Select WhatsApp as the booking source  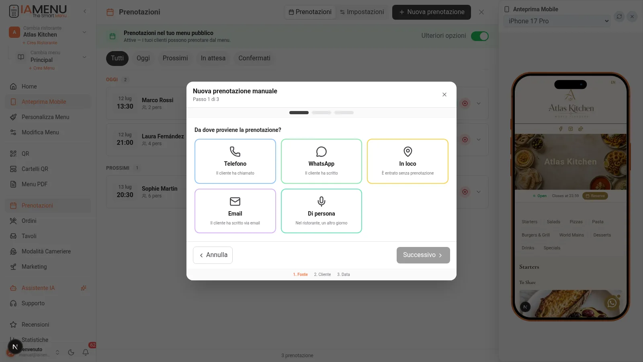(321, 161)
